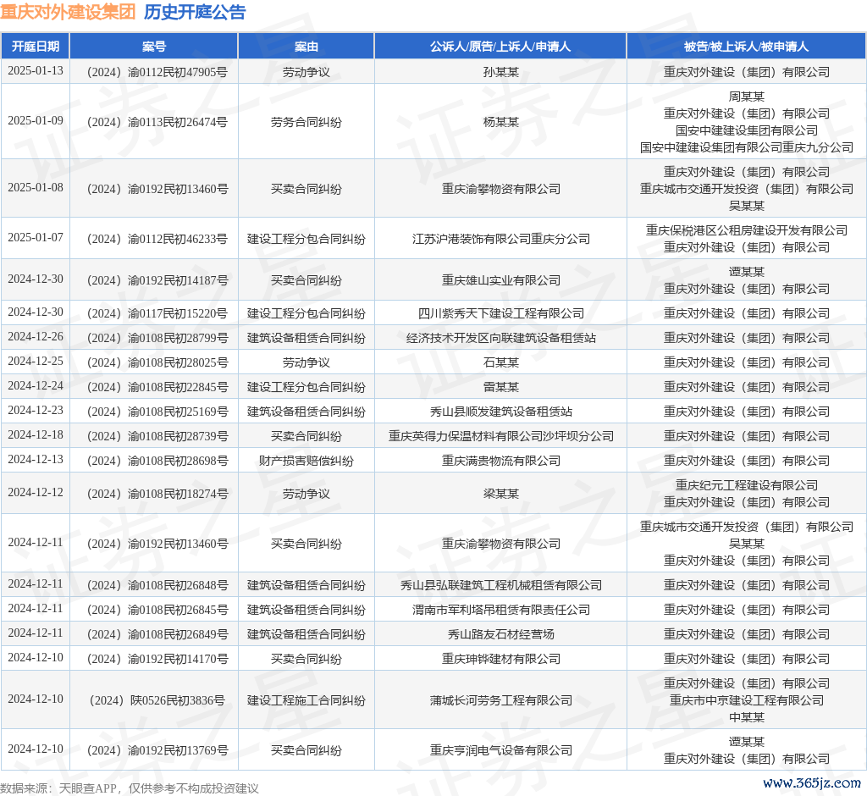
Task: Select the date cell 2024-12-12
Action: (36, 492)
